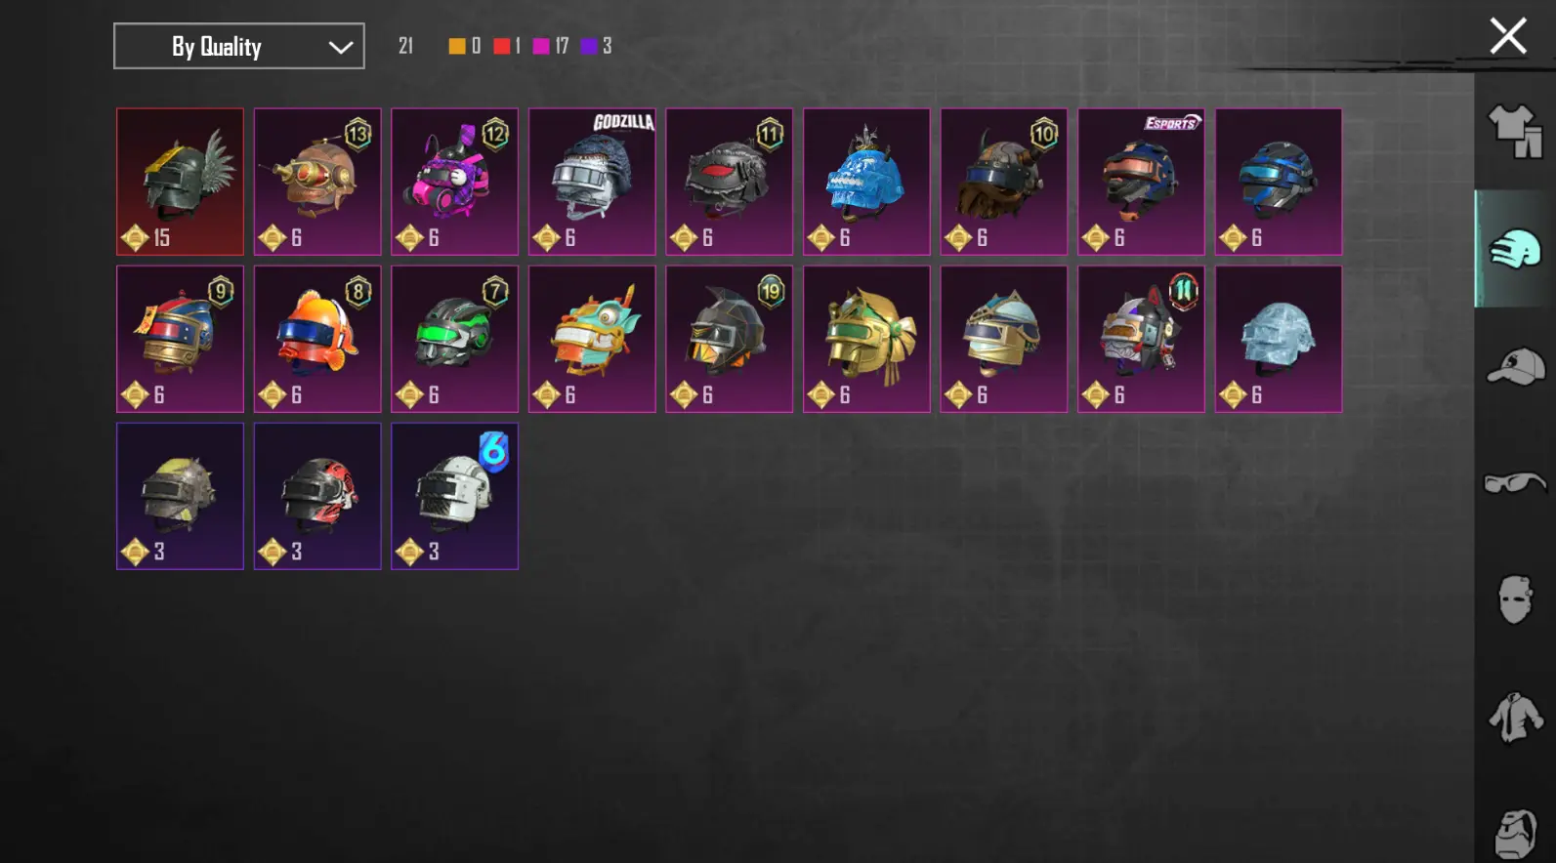Select the helmet category icon
Viewport: 1556px width, 863px height.
1514,249
